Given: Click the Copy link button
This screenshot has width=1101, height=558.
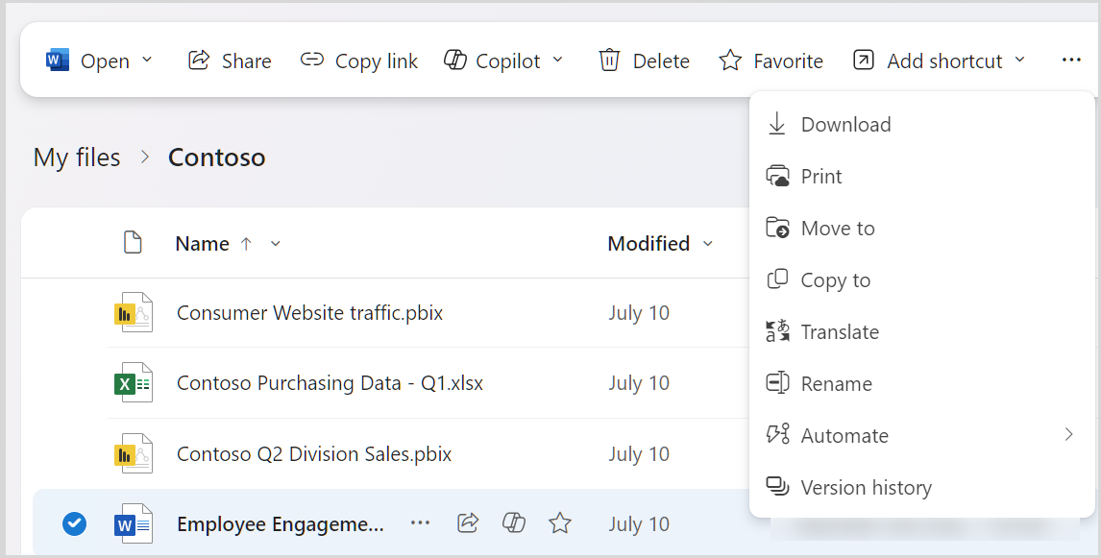Looking at the screenshot, I should 359,61.
